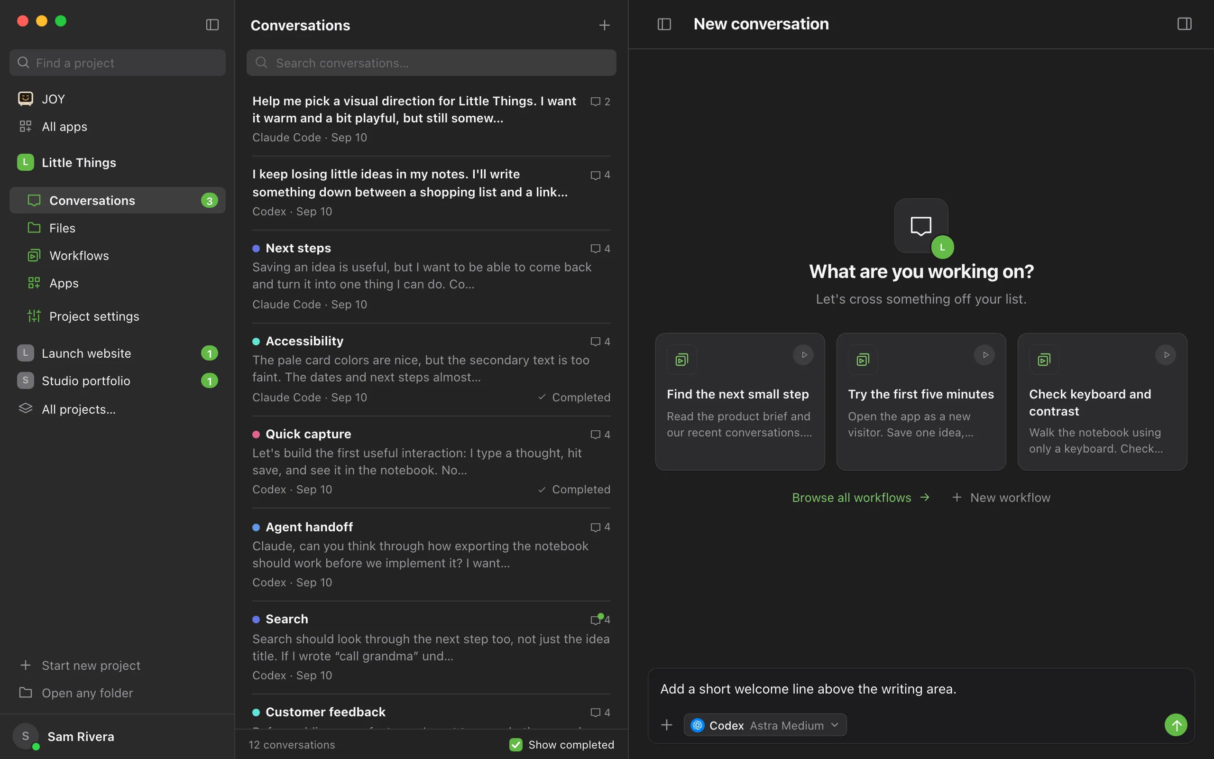Open the JOY home item
This screenshot has height=759, width=1214.
pyautogui.click(x=118, y=99)
